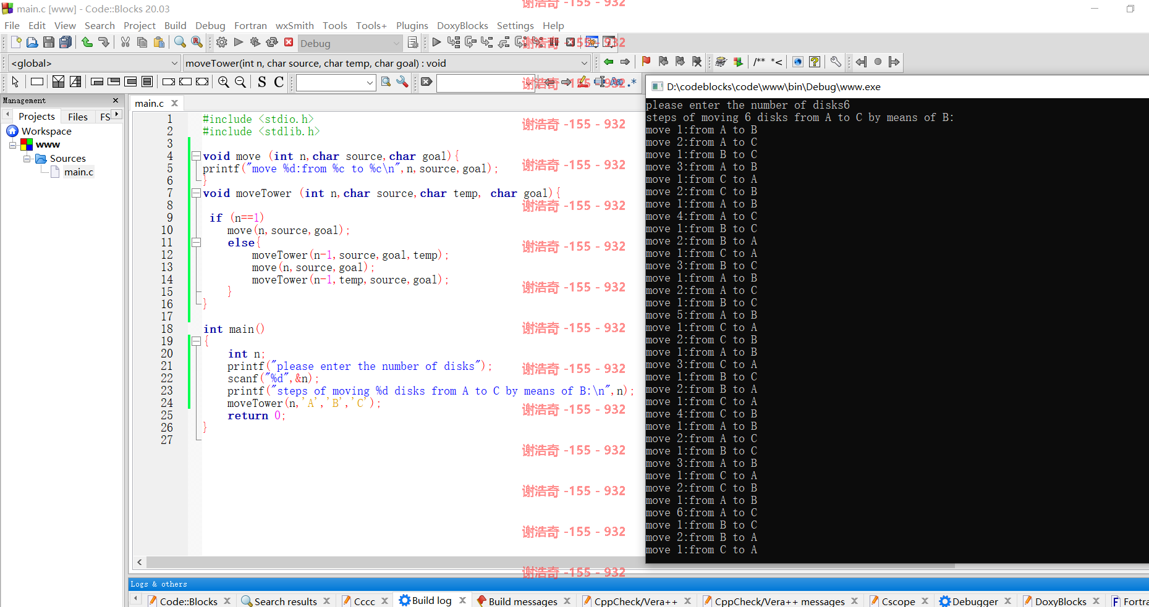Screen dimensions: 1149x607
Task: Click the incremental search input field
Action: (x=485, y=82)
